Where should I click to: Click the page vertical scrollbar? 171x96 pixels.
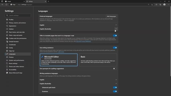170,41
